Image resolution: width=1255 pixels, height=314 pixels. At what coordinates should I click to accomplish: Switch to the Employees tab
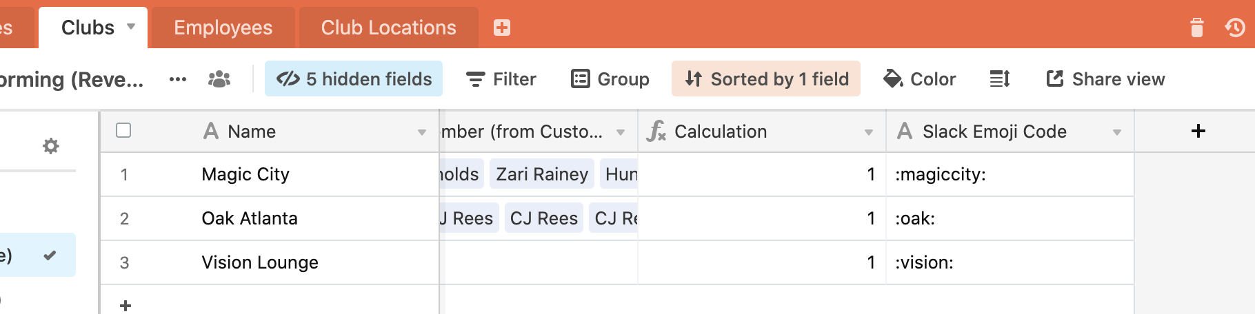tap(223, 28)
